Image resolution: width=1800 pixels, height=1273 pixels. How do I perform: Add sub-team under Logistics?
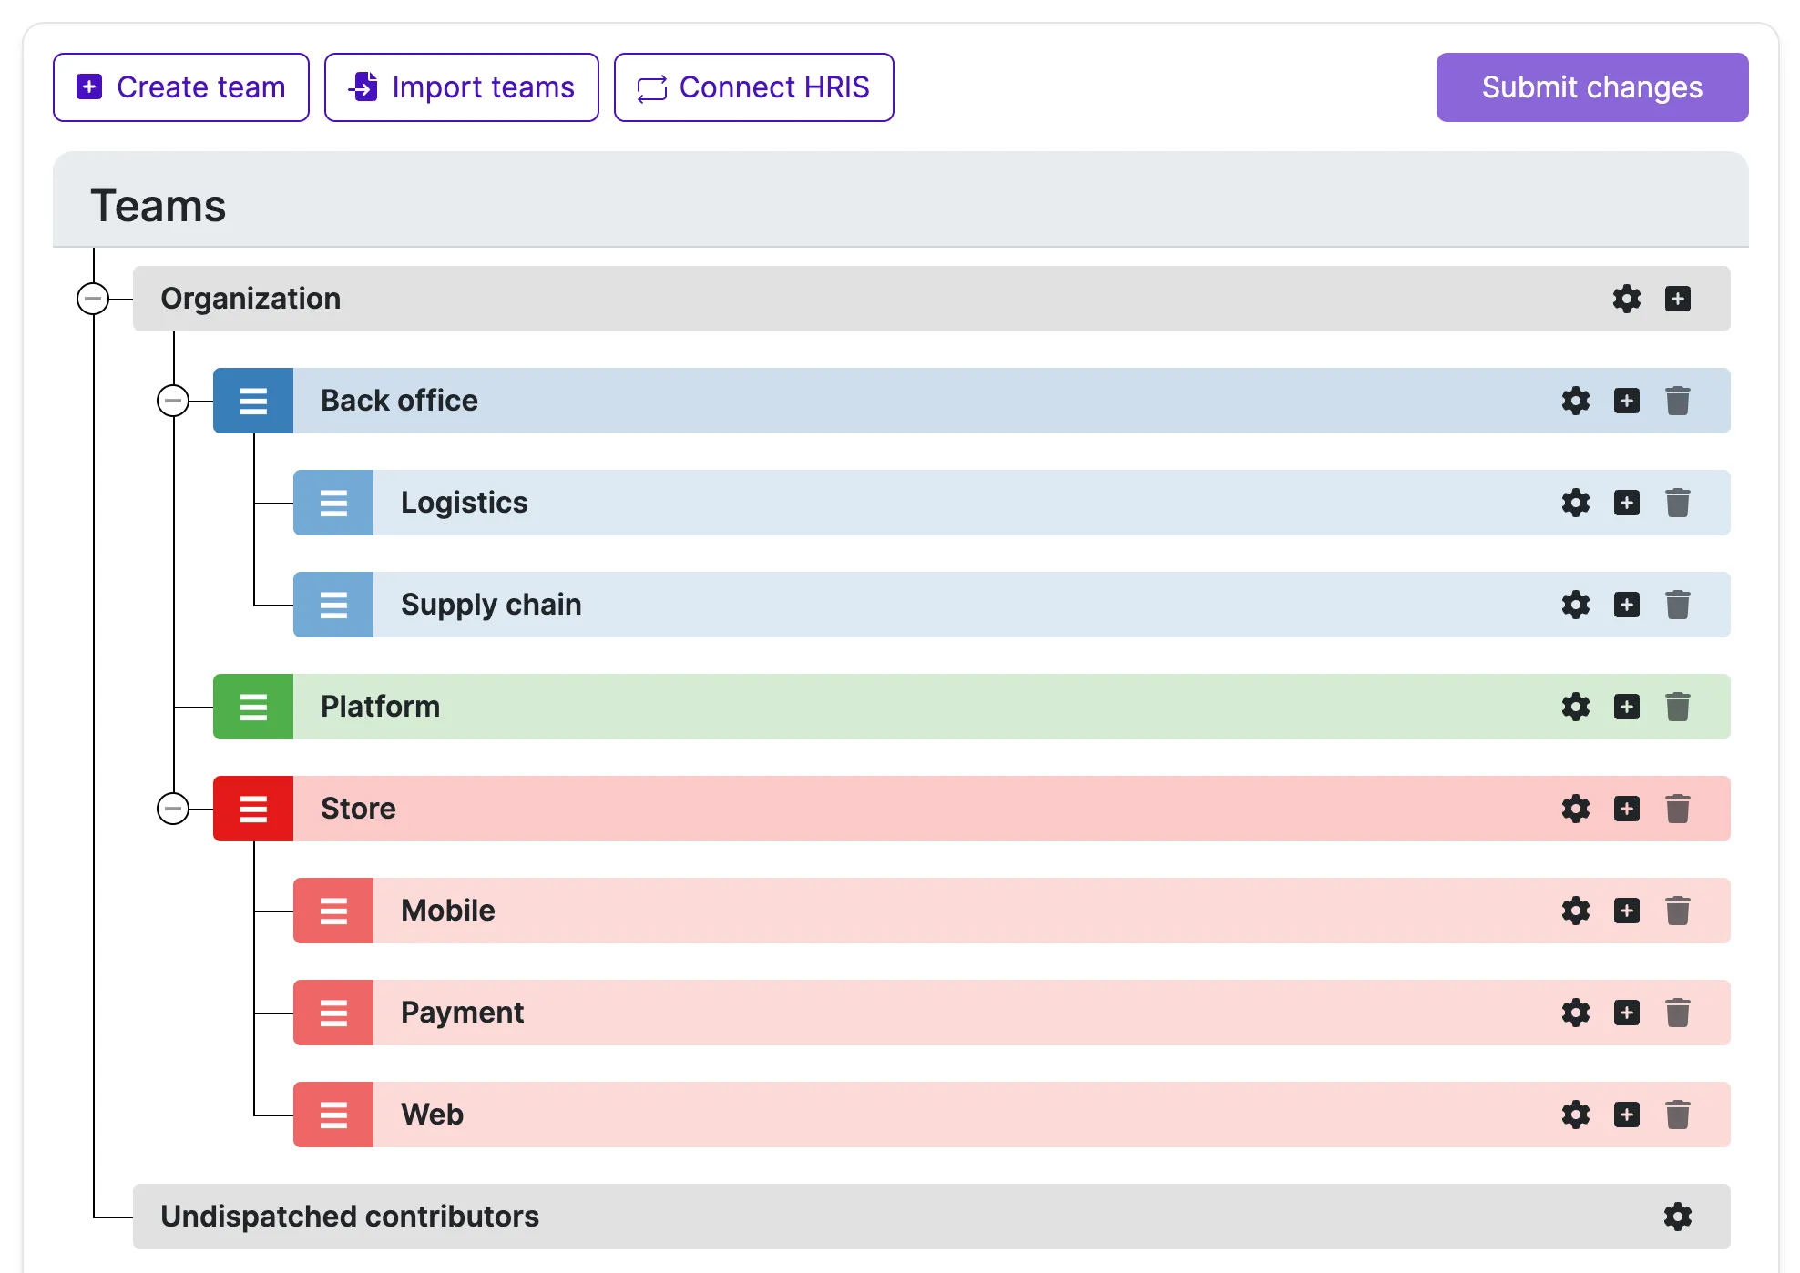[x=1626, y=503]
